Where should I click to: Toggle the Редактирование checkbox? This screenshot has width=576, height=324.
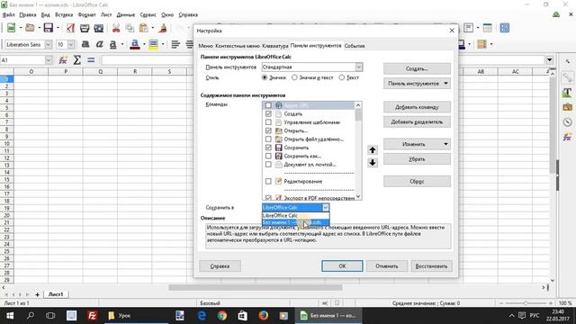point(268,182)
